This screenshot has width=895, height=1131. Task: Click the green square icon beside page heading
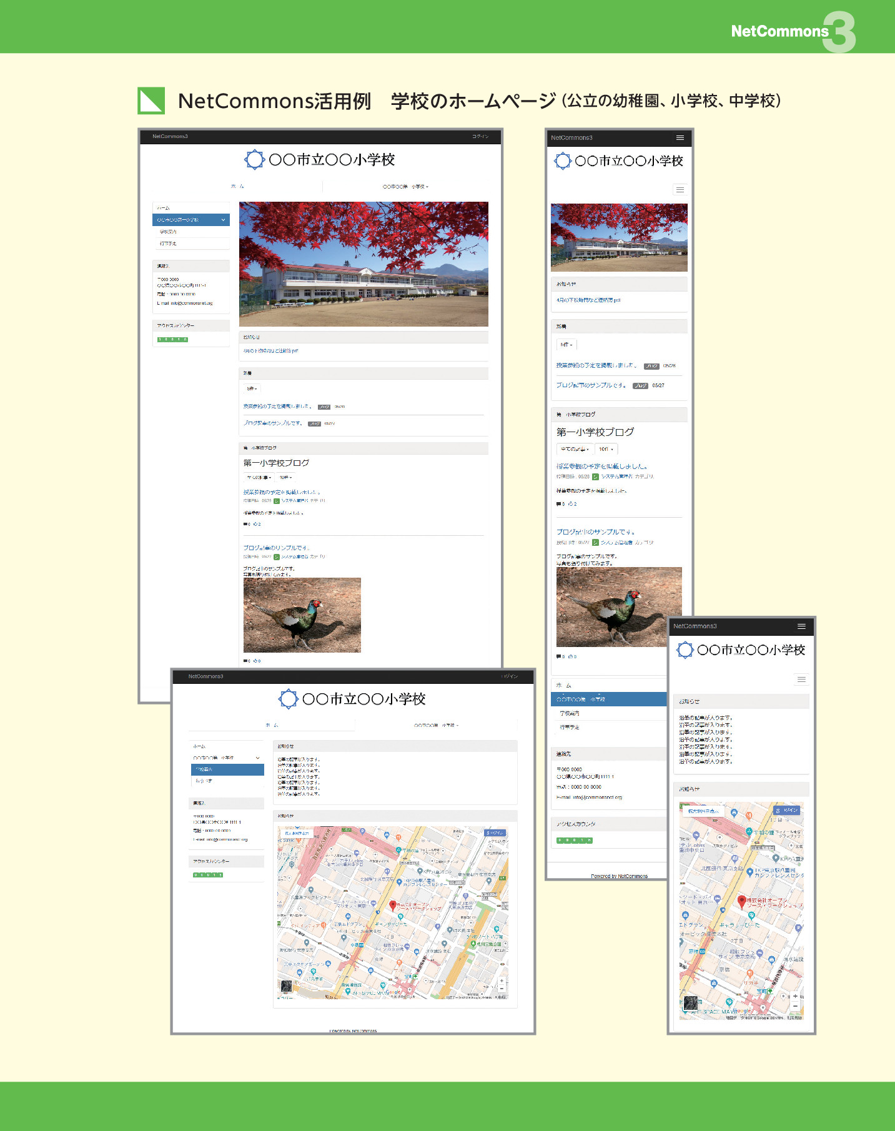pyautogui.click(x=151, y=101)
